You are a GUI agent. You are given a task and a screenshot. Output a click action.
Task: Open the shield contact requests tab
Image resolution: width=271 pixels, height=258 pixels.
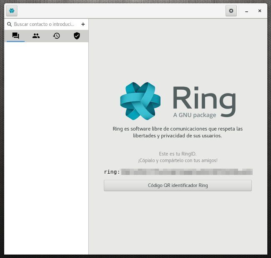tap(77, 36)
